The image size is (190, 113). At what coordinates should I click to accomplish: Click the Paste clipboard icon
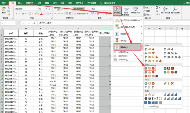(4, 9)
